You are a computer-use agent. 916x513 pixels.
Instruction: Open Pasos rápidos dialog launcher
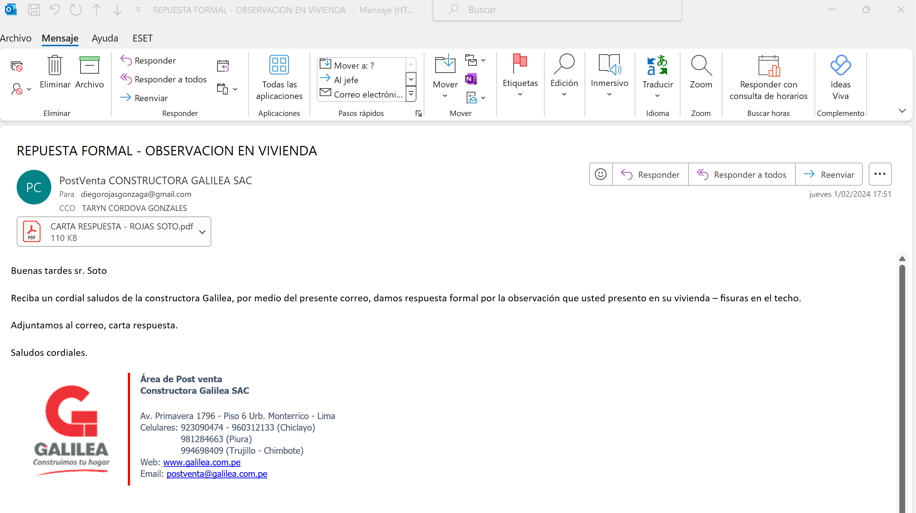(418, 113)
